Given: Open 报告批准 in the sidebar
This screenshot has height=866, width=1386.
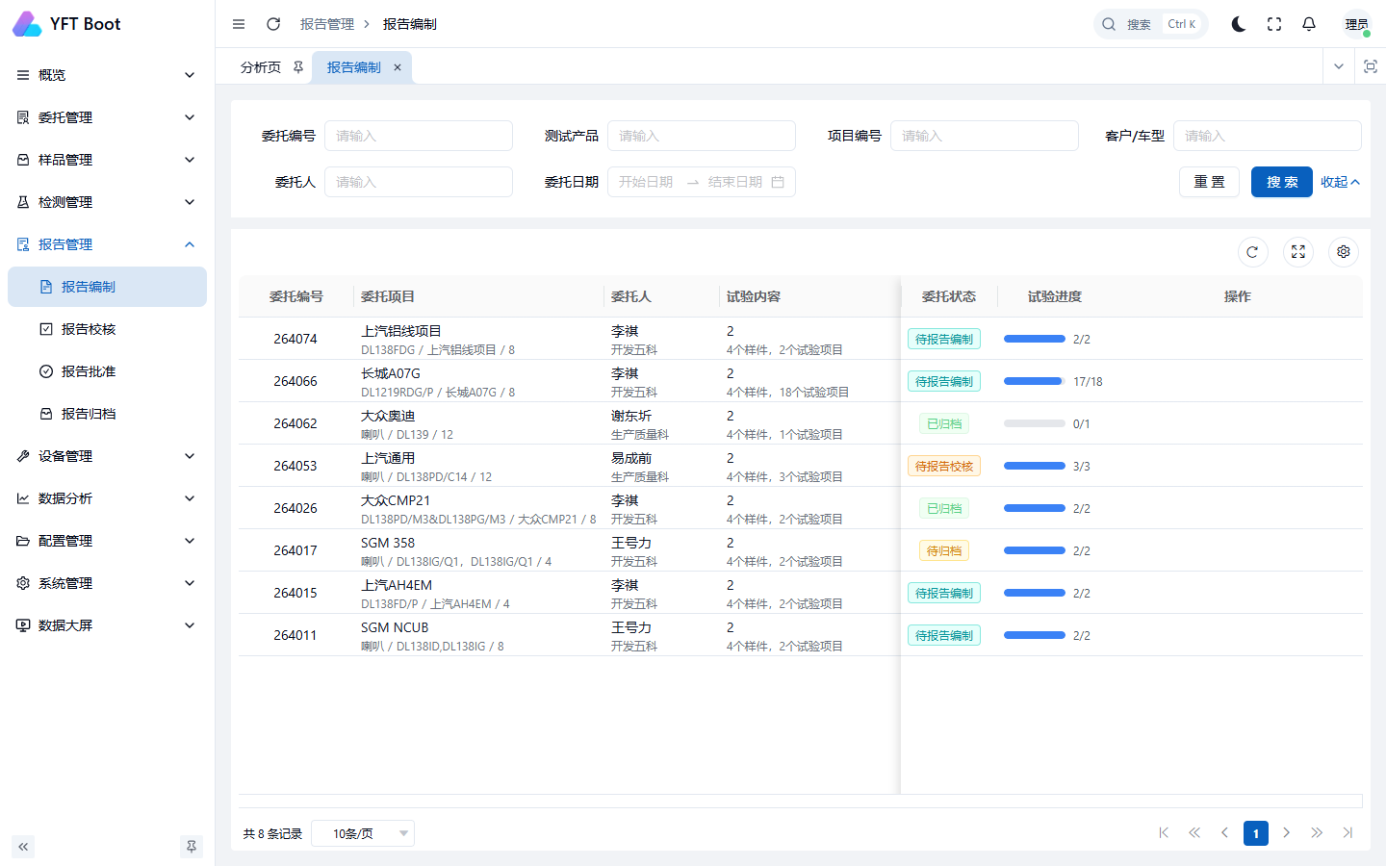Looking at the screenshot, I should click(x=107, y=371).
